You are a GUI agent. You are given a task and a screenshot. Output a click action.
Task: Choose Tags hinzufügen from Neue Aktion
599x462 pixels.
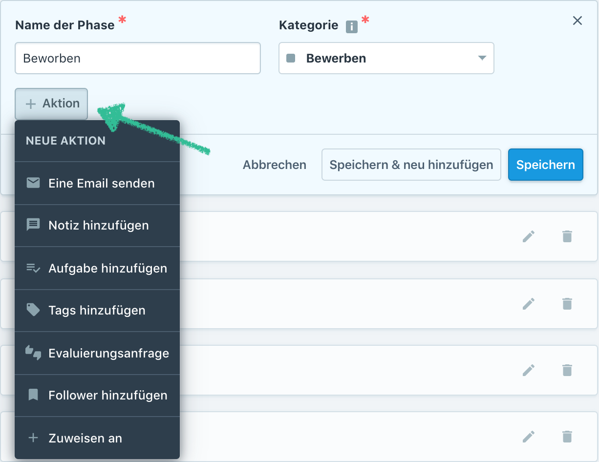click(x=97, y=310)
